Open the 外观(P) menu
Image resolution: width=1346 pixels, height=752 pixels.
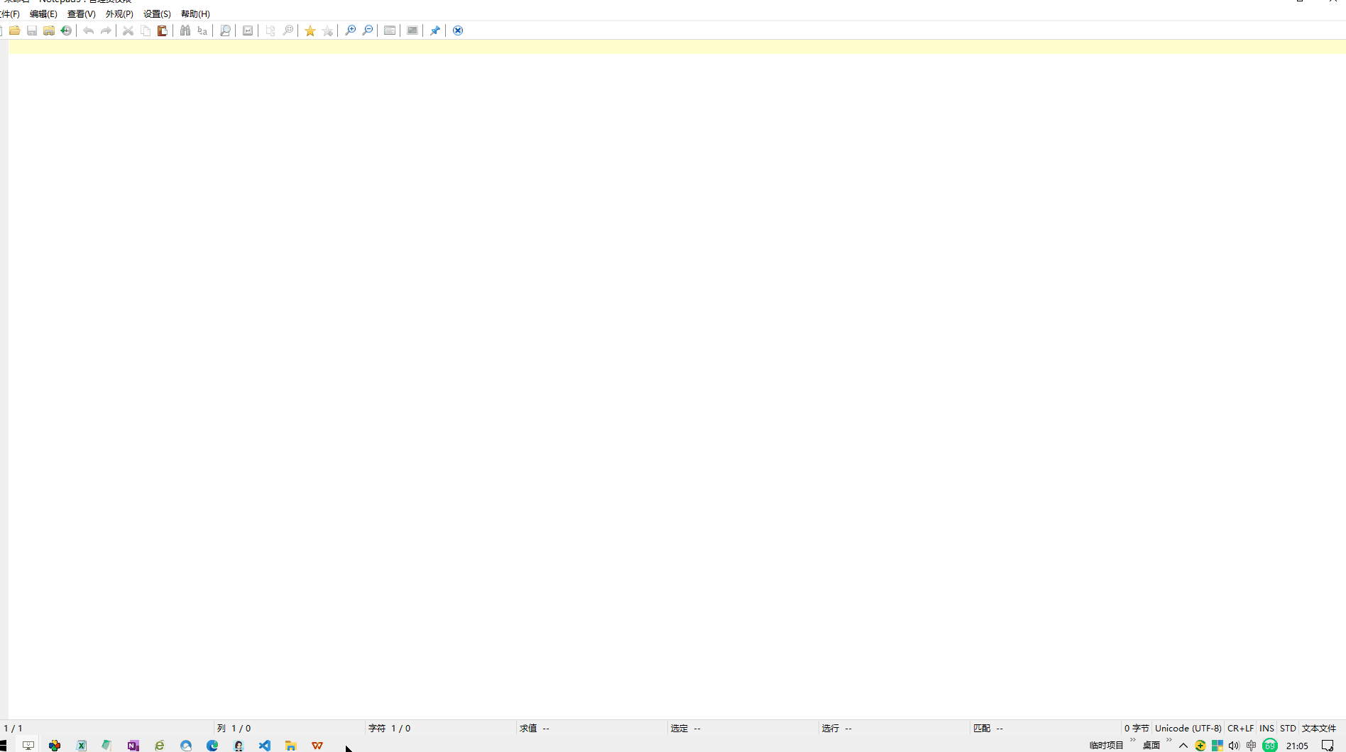coord(119,14)
